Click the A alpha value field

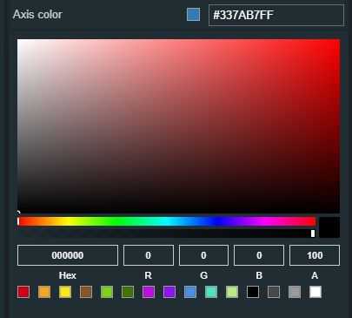point(315,255)
